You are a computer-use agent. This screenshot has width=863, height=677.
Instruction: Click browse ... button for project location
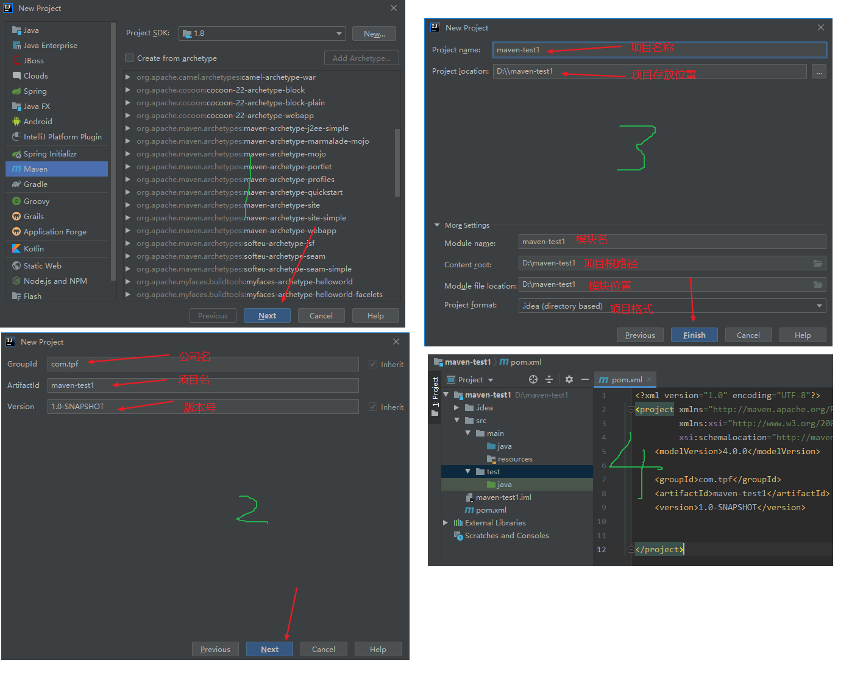coord(819,71)
